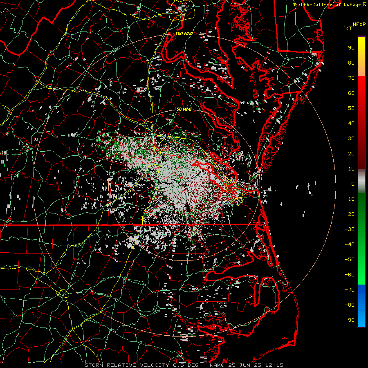The height and width of the screenshot is (368, 368).
Task: Select the 70 value on the velocity scale
Action: click(351, 78)
